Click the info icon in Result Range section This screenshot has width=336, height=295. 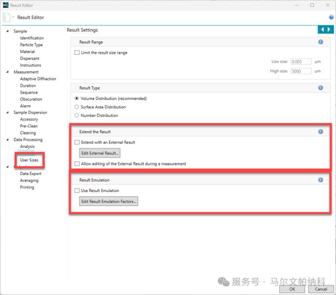(320, 42)
